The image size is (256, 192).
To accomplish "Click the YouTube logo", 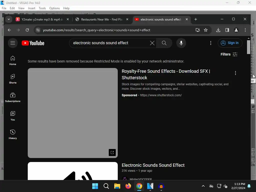I will 33,43.
